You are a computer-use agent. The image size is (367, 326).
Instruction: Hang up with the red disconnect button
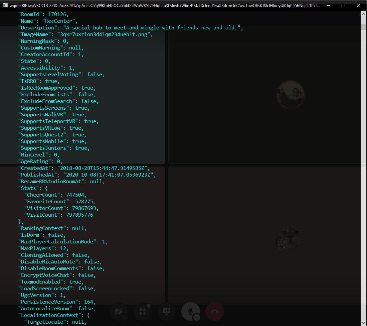tap(214, 312)
